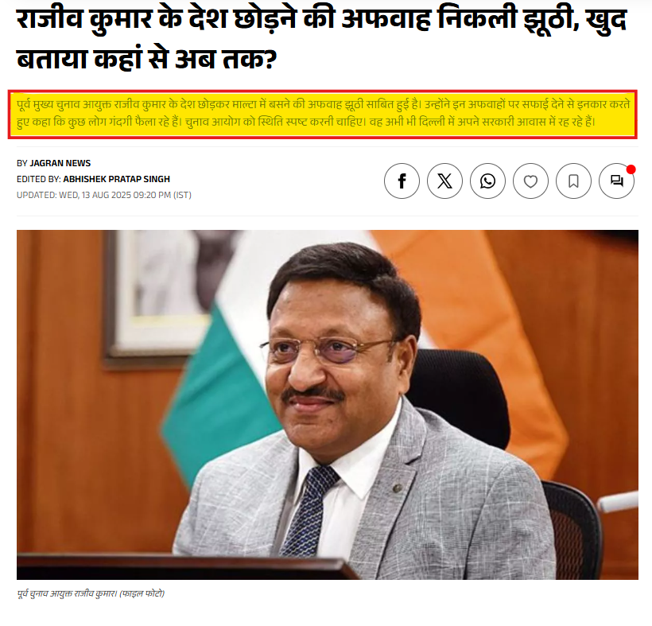Click the photo caption below the image
652x626 pixels.
point(91,593)
